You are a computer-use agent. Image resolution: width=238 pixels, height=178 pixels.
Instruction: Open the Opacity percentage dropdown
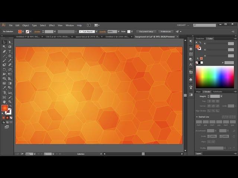[x=118, y=32]
